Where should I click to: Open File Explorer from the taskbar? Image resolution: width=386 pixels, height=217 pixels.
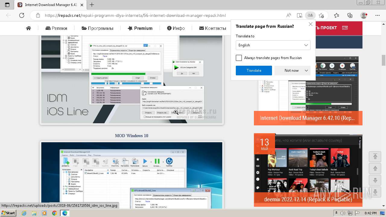pyautogui.click(x=34, y=213)
